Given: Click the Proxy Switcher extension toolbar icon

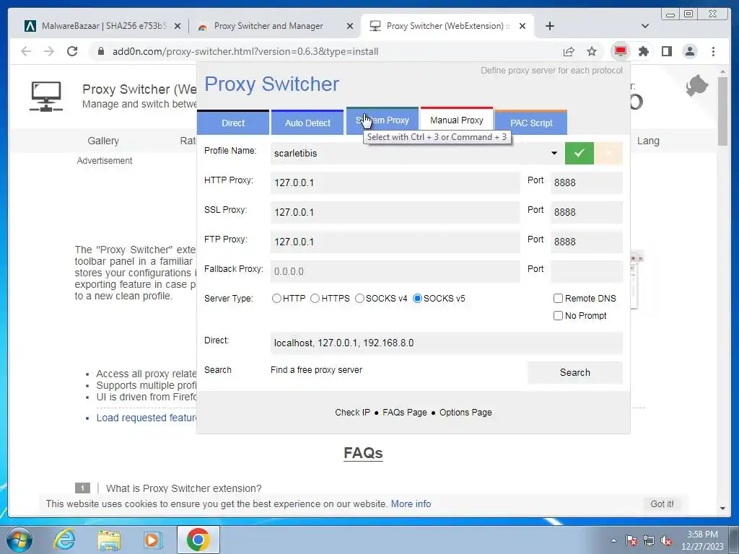Looking at the screenshot, I should pyautogui.click(x=620, y=51).
